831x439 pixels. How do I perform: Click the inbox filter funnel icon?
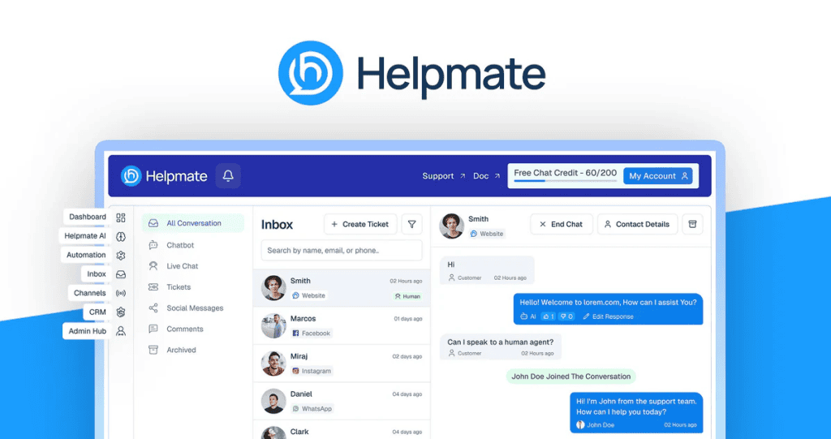click(411, 224)
